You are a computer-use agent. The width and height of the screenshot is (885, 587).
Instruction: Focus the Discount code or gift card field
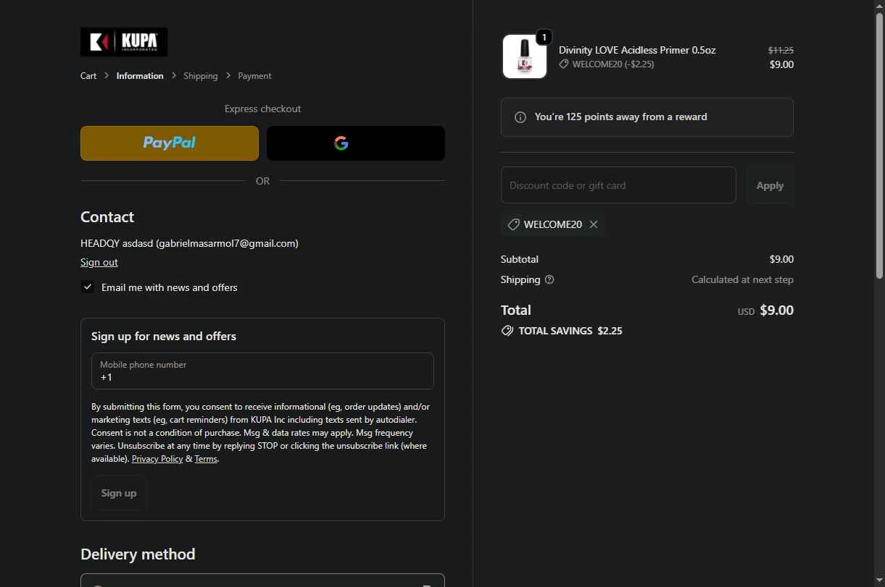point(618,185)
